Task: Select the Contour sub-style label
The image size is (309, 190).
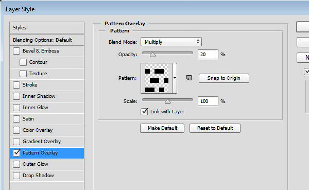Action: (x=38, y=62)
